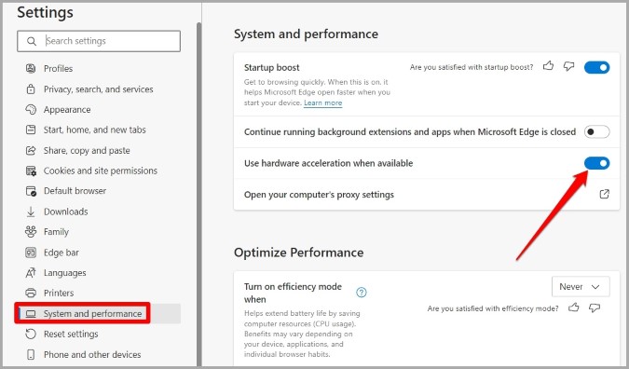629x369 pixels.
Task: Select Printers settings
Action: click(59, 293)
